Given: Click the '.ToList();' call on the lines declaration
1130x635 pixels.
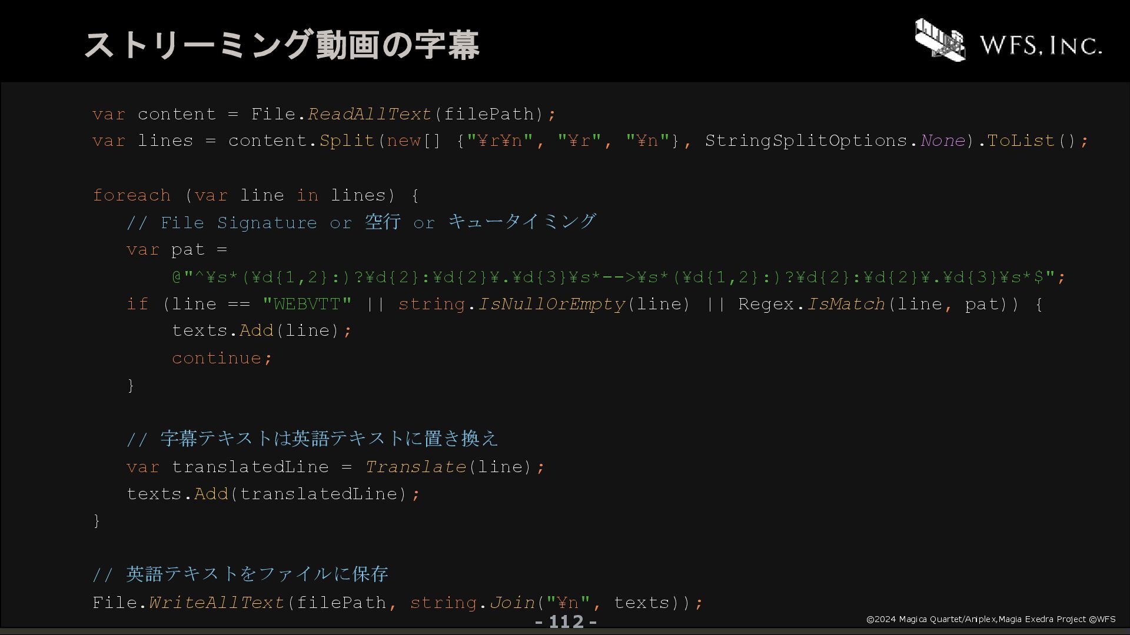Looking at the screenshot, I should [x=1033, y=141].
